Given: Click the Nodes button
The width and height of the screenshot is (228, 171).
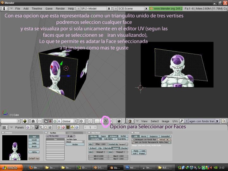Looking at the screenshot, I should coord(75,144).
